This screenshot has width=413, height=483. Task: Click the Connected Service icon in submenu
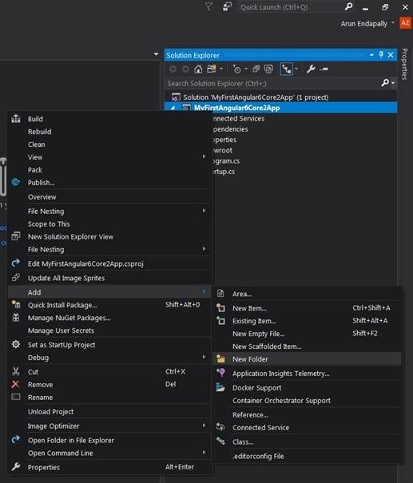point(220,427)
